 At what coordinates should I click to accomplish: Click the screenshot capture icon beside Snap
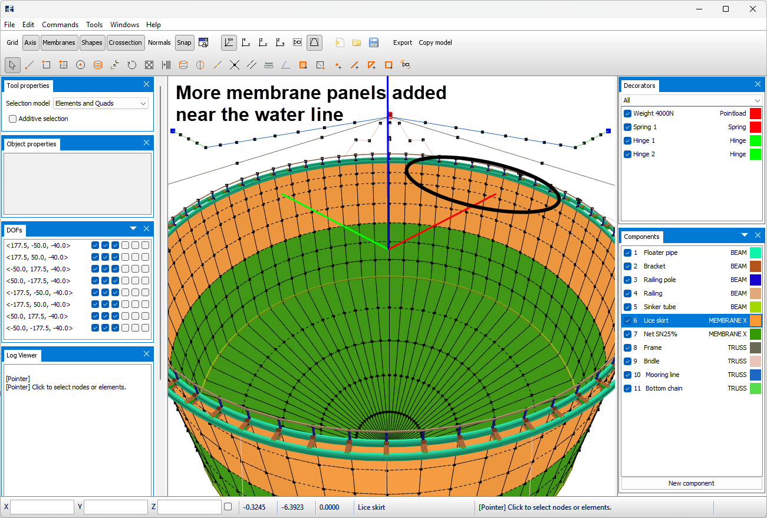(203, 42)
